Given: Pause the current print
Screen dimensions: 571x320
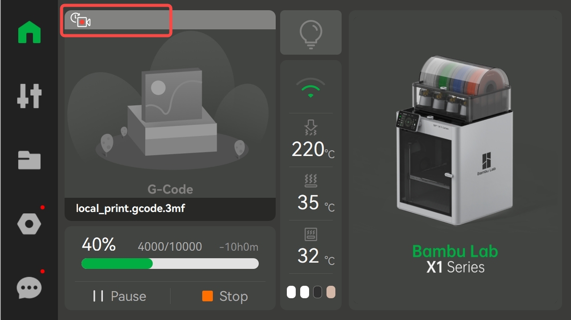Looking at the screenshot, I should pos(120,296).
